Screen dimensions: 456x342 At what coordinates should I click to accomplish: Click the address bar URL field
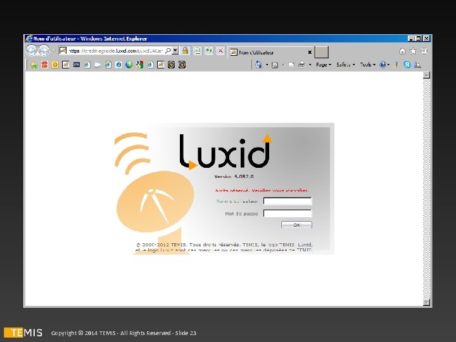click(115, 51)
